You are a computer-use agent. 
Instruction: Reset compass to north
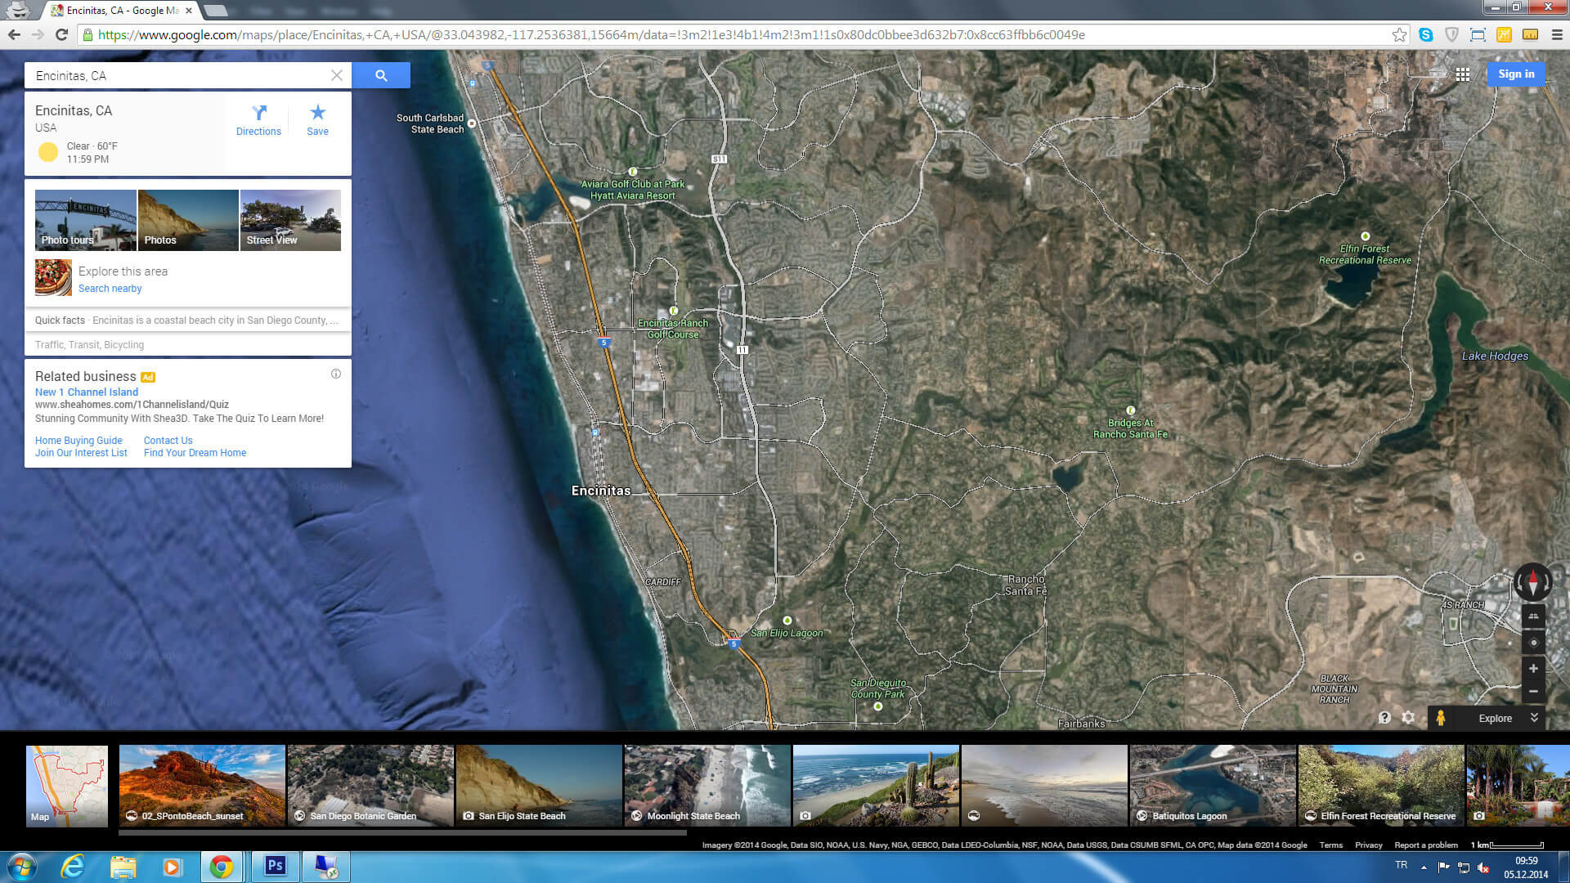click(1533, 582)
